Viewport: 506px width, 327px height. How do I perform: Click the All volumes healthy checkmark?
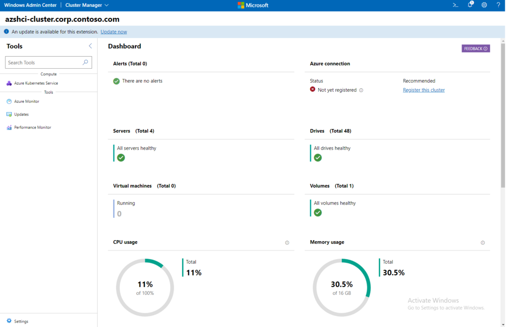(x=318, y=212)
